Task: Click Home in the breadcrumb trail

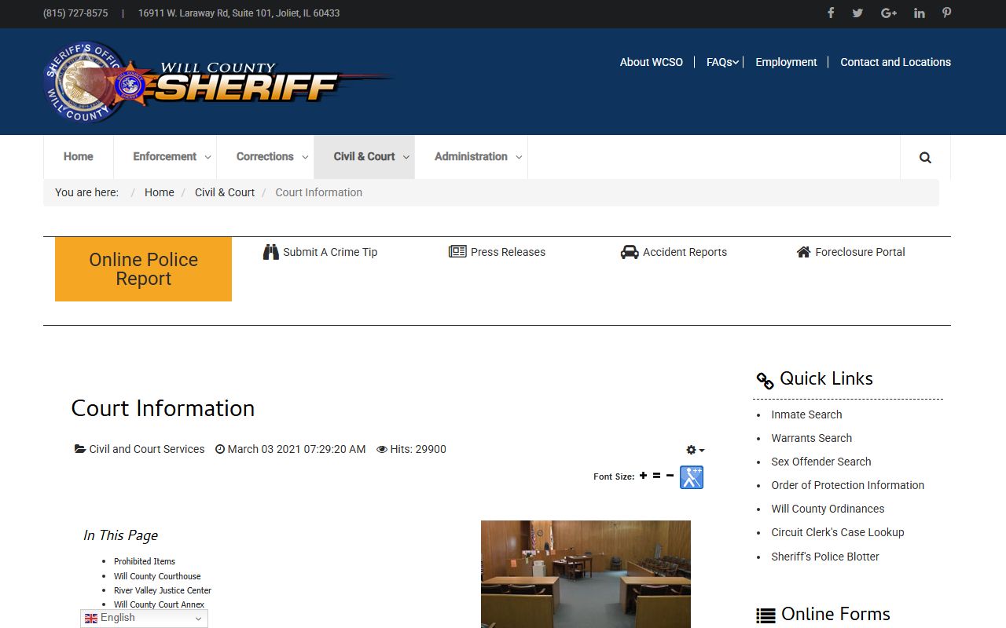Action: (160, 192)
